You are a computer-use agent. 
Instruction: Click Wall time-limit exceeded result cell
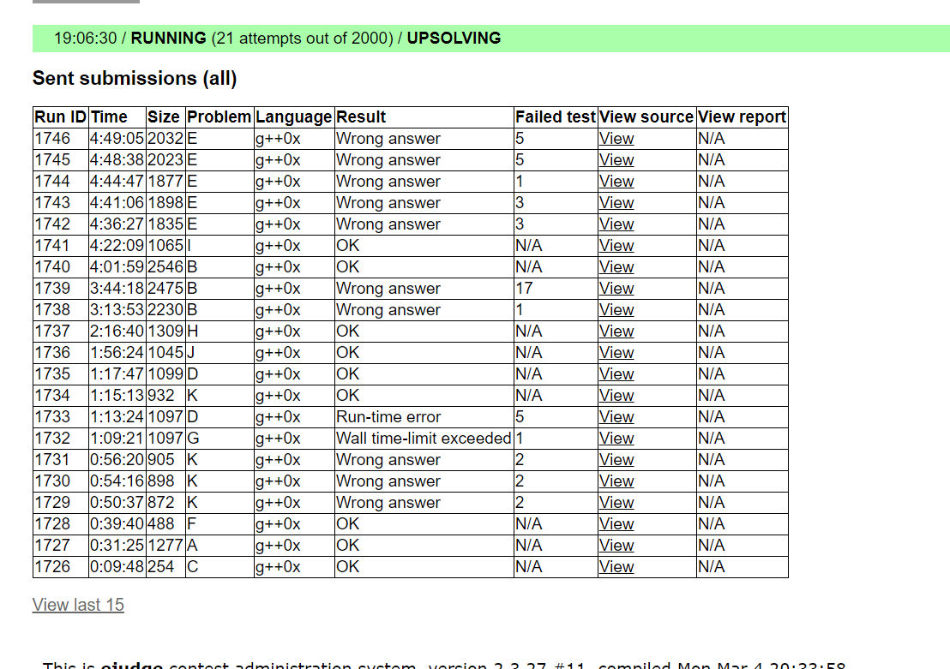pos(424,439)
